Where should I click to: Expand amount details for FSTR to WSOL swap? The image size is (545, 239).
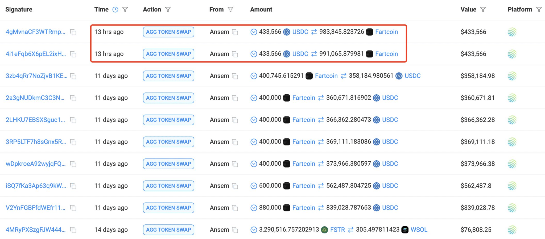point(254,230)
